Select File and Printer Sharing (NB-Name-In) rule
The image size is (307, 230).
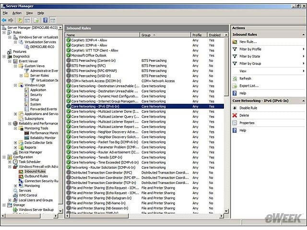coord(145,203)
